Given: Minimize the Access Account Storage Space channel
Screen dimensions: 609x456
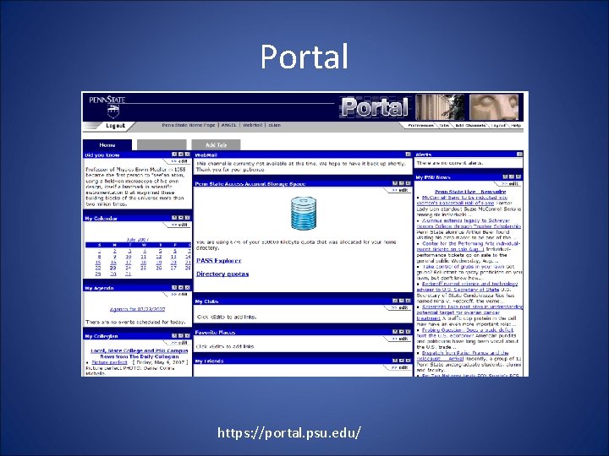Looking at the screenshot, I should (402, 183).
